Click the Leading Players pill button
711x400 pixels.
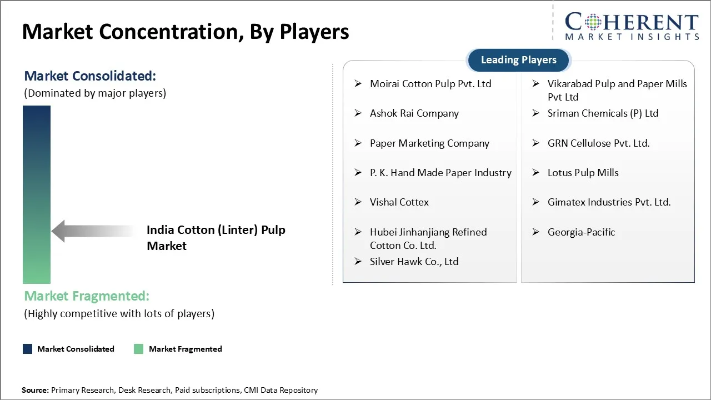tap(518, 60)
